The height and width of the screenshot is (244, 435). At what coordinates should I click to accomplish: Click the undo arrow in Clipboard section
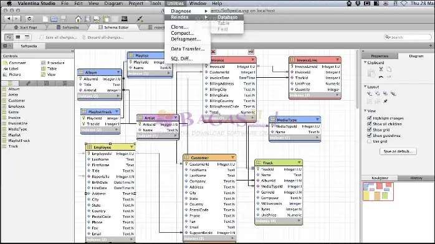[381, 77]
